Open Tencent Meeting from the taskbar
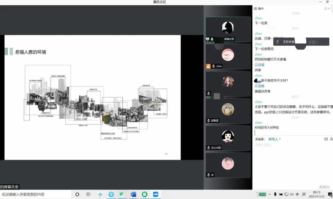 (156, 194)
